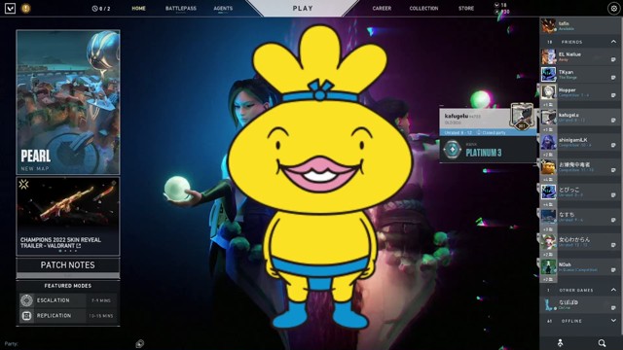Image resolution: width=623 pixels, height=350 pixels.
Task: Open the Battlepass tab
Action: tap(181, 9)
